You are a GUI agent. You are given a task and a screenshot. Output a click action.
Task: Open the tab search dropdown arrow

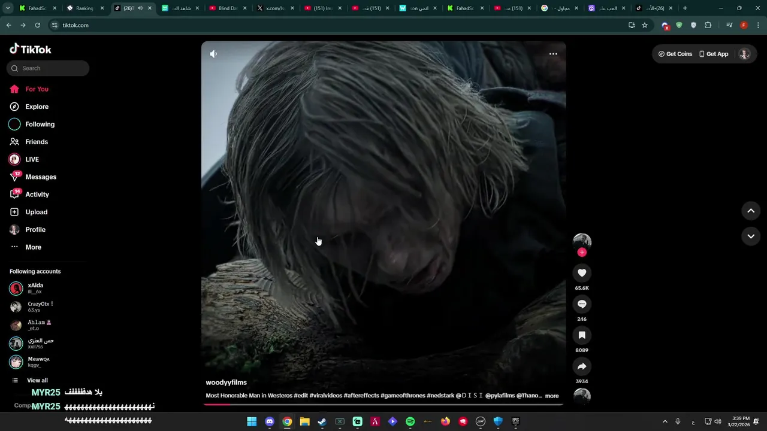8,8
